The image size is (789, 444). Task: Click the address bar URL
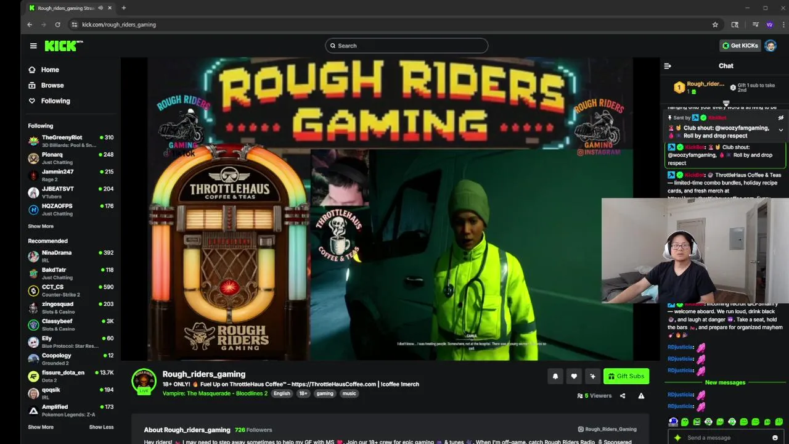point(119,25)
